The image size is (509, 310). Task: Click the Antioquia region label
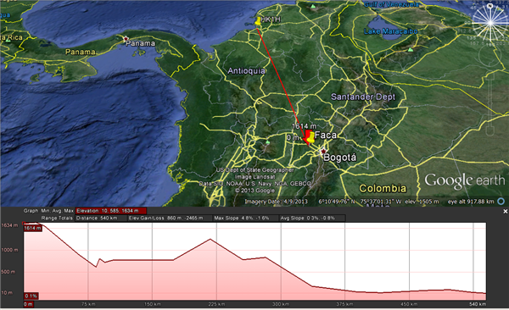(246, 70)
